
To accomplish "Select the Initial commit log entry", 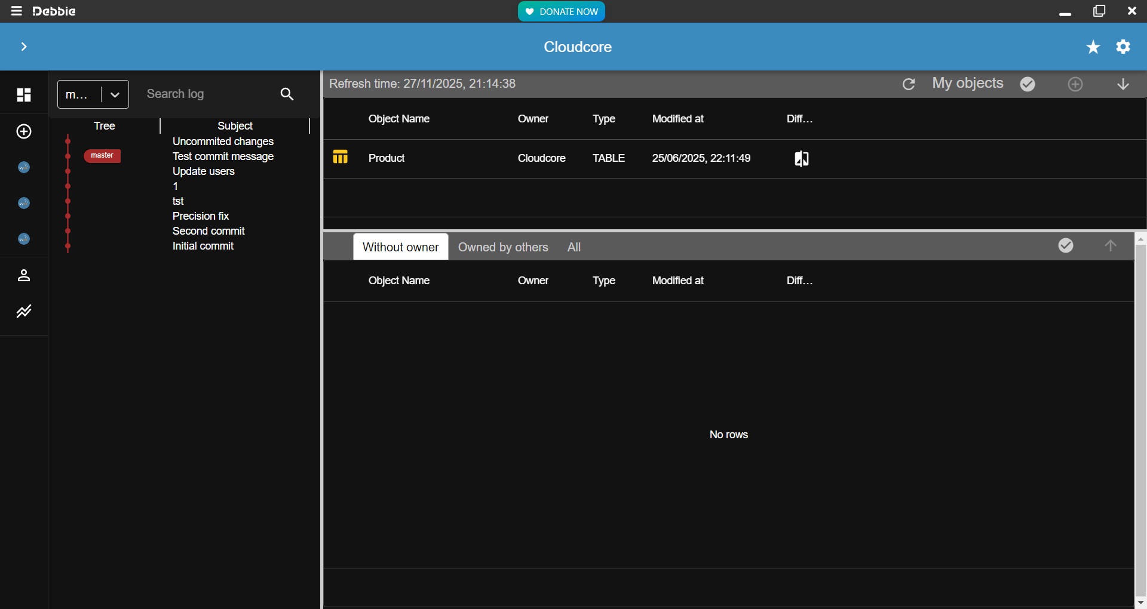I will coord(203,246).
